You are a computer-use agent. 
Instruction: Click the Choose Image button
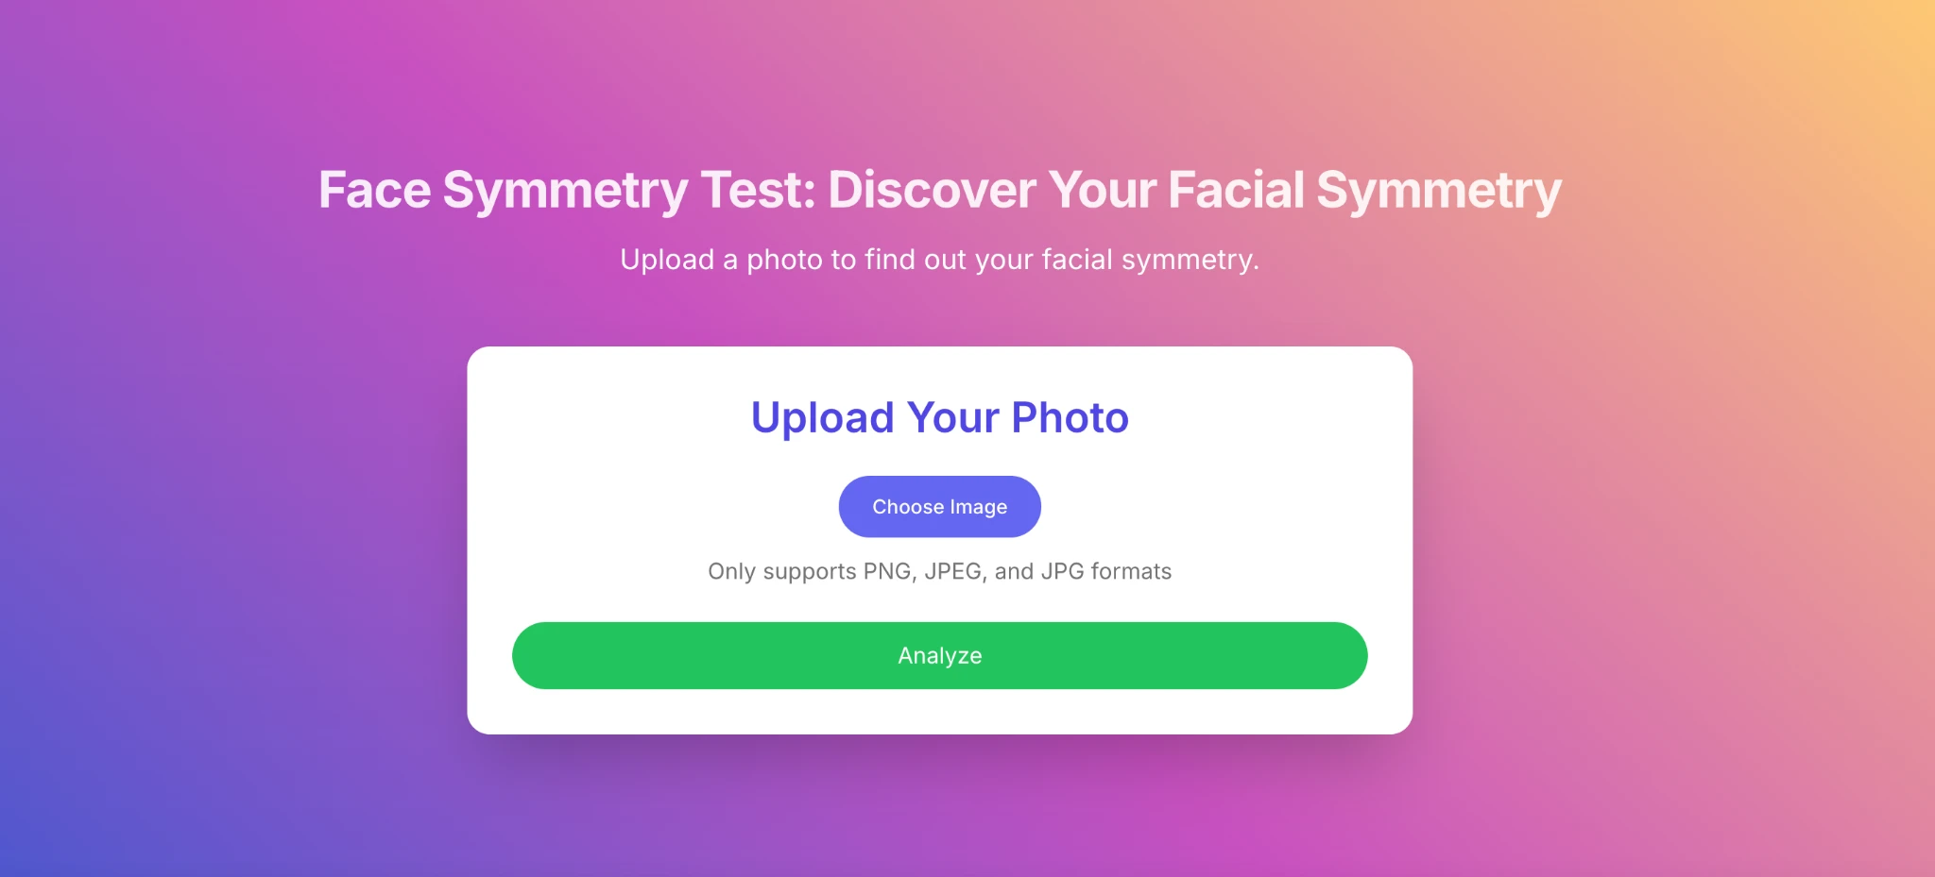click(x=939, y=507)
